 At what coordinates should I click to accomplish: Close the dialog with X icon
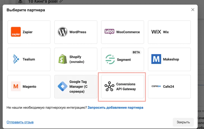pyautogui.click(x=193, y=9)
